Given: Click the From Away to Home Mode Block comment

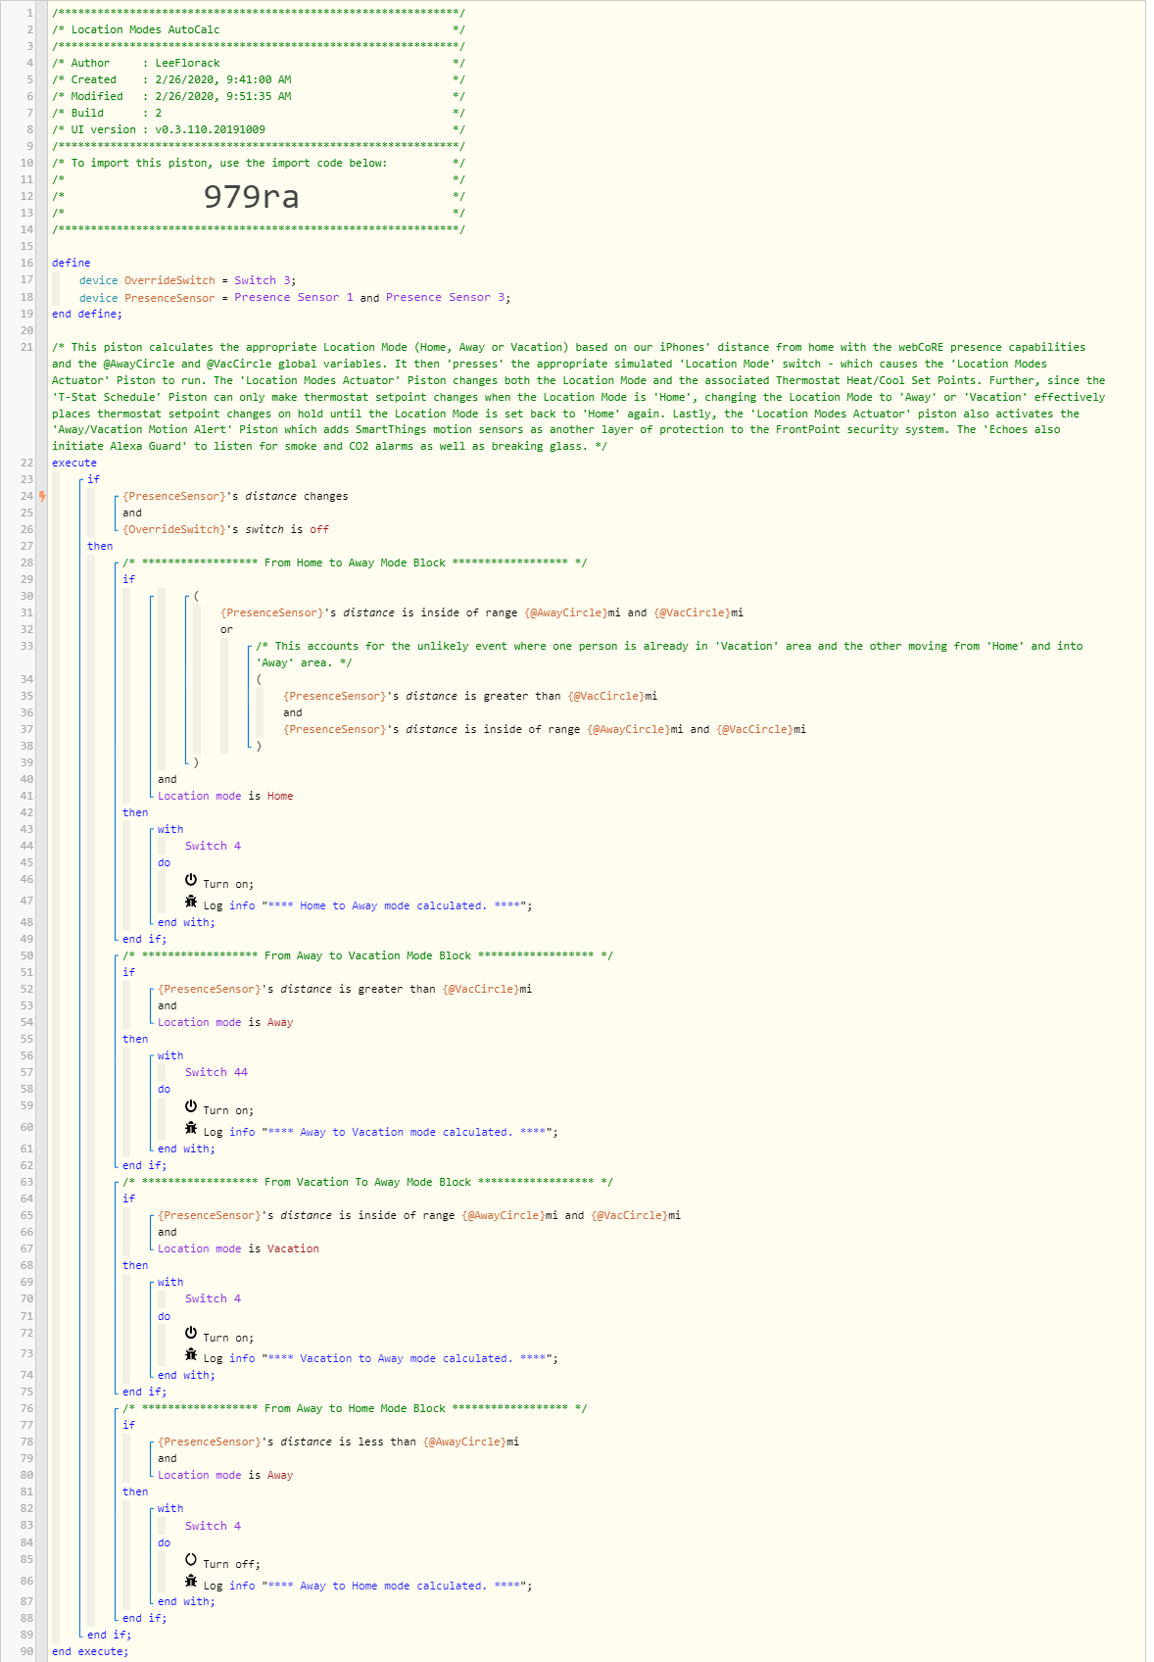Looking at the screenshot, I should tap(355, 1408).
